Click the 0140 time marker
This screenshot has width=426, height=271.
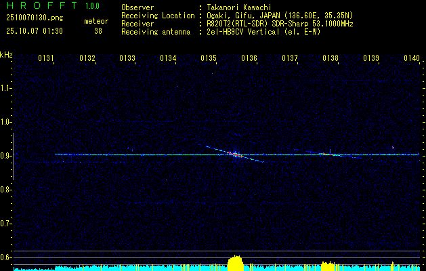click(x=412, y=58)
